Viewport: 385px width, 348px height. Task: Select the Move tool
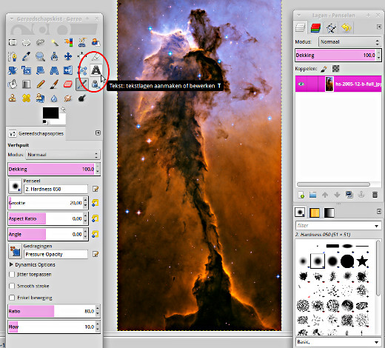[x=68, y=56]
